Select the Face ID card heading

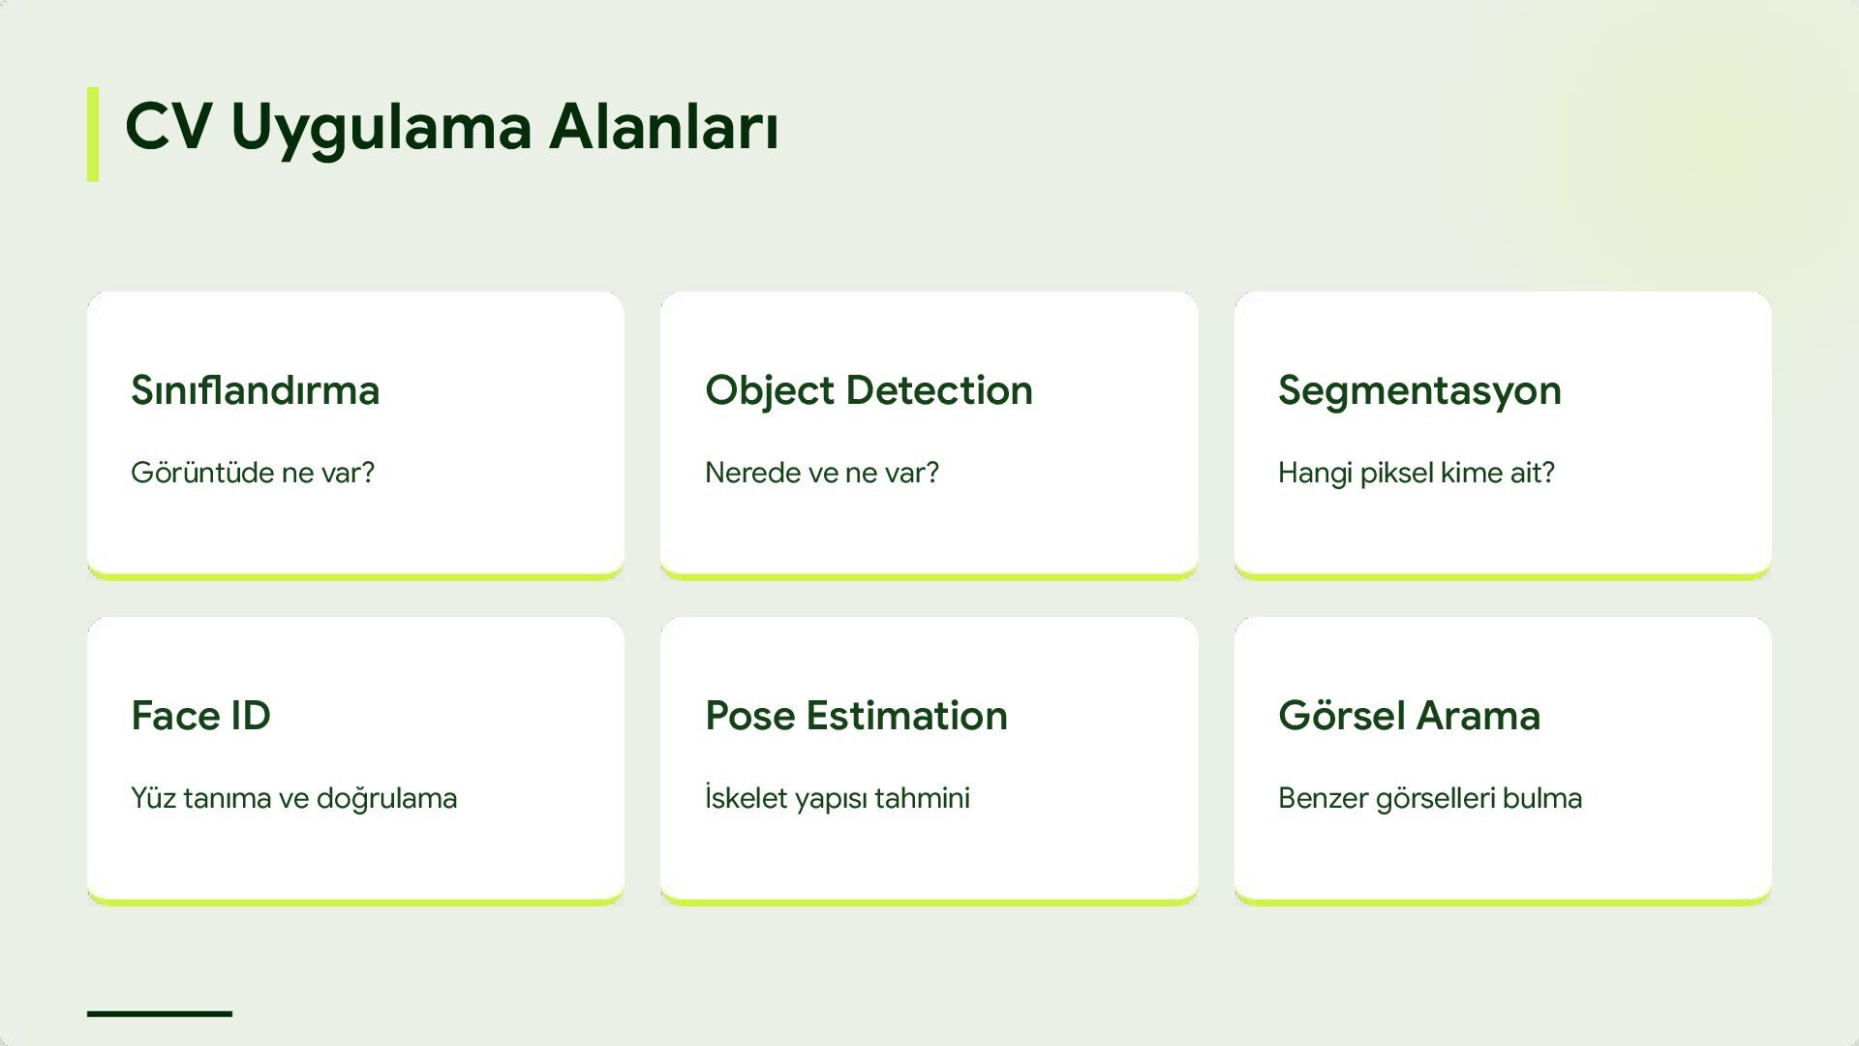pos(200,716)
